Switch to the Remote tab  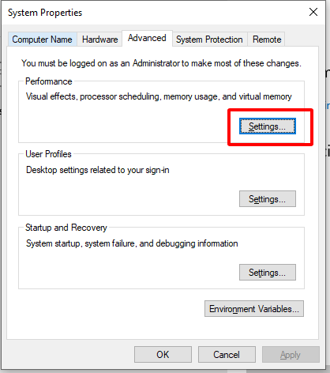[x=267, y=40]
